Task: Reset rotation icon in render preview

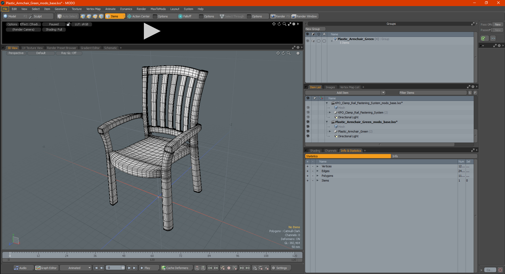Action: pos(279,24)
